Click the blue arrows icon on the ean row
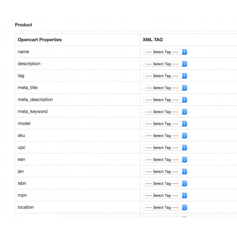237x237 pixels. click(x=184, y=160)
